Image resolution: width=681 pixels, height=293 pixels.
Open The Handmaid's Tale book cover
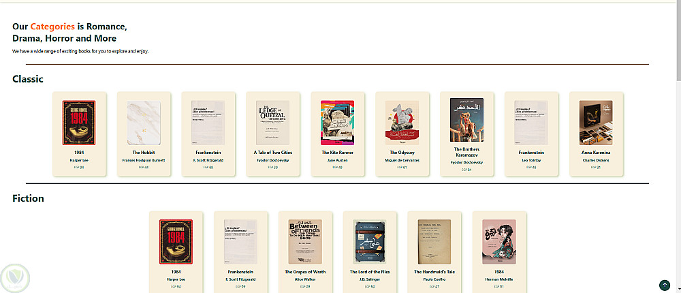(x=434, y=242)
